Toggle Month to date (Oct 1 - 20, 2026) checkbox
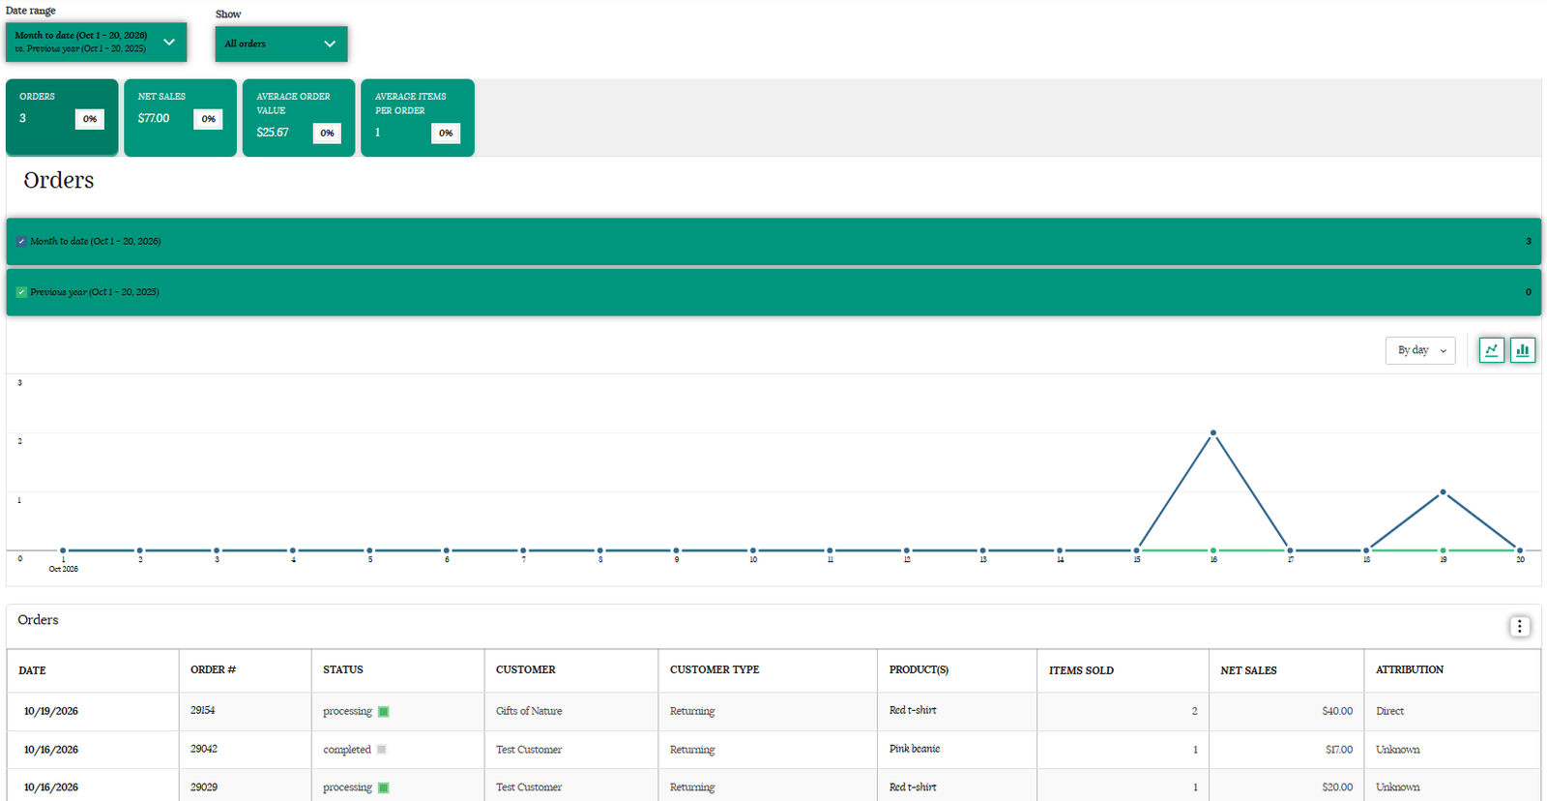This screenshot has width=1547, height=801. tap(22, 242)
